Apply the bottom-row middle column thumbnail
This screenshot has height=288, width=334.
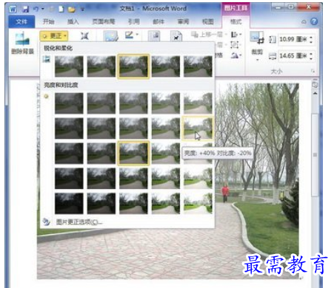pyautogui.click(x=133, y=203)
